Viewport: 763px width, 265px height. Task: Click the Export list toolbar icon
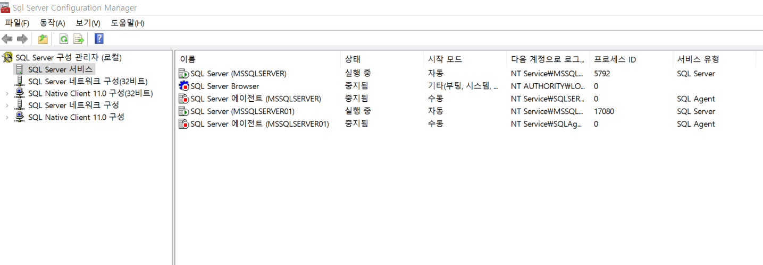tap(79, 39)
